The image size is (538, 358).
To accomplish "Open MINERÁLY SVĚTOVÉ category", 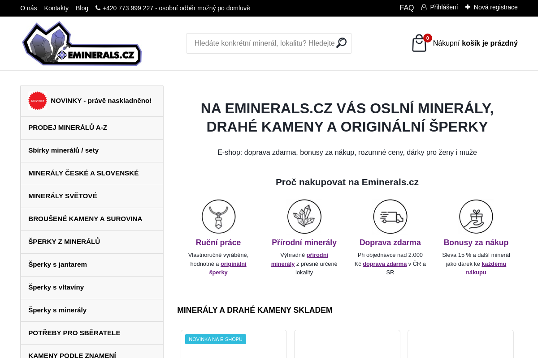I will pos(92,196).
